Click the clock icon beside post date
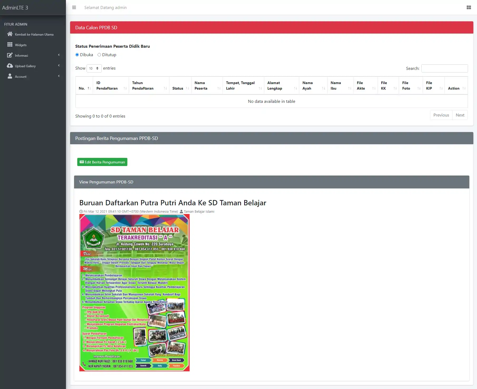Image resolution: width=477 pixels, height=389 pixels. point(81,211)
